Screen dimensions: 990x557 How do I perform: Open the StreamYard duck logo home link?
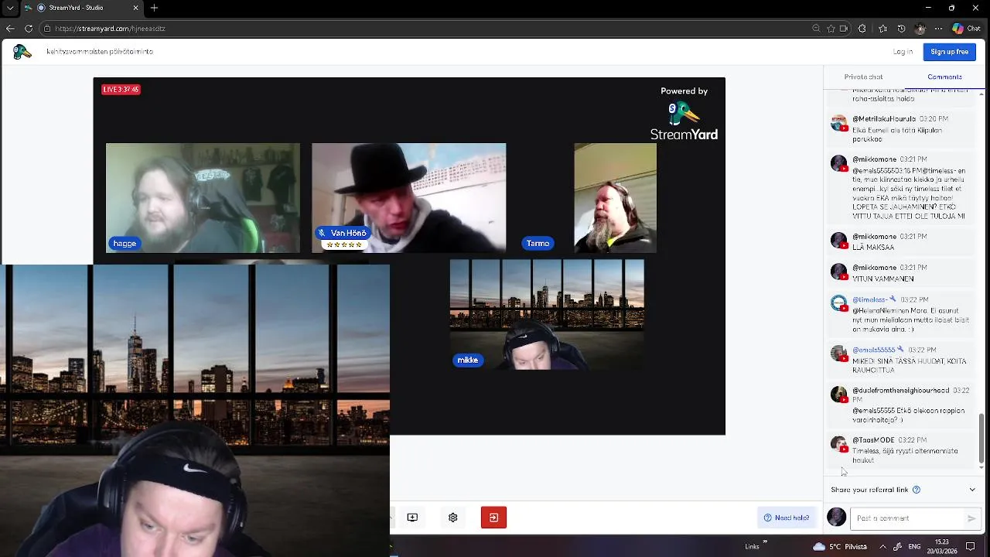[22, 52]
